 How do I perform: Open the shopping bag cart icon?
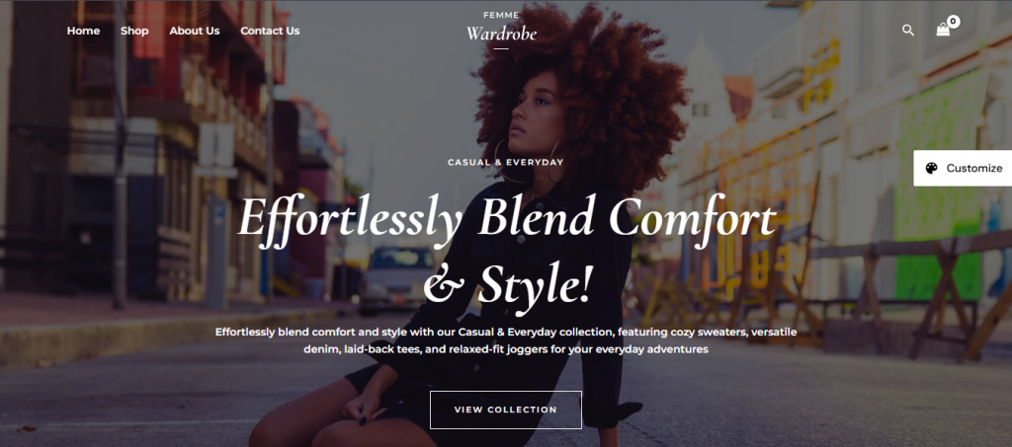click(x=943, y=30)
